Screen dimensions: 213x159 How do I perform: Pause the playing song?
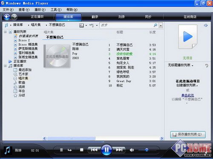coord(106,150)
